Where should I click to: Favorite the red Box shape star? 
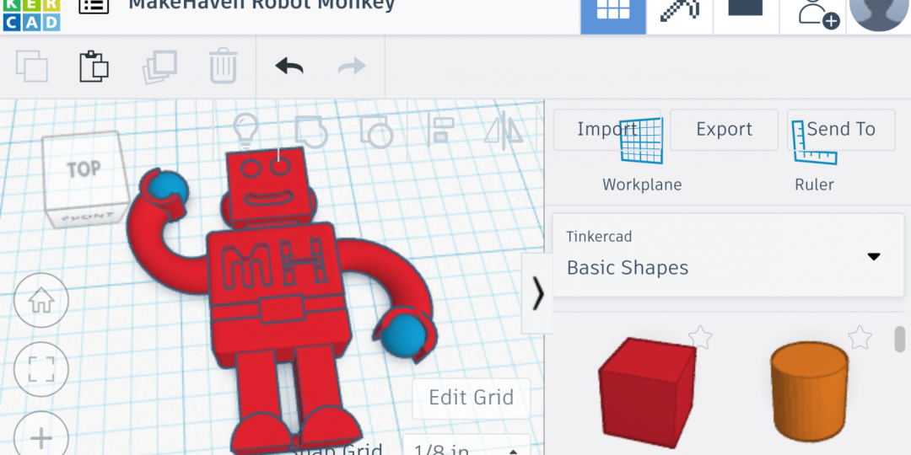click(x=700, y=338)
